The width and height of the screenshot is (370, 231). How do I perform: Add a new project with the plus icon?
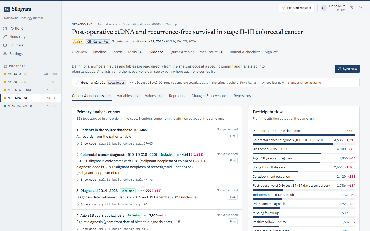(55, 66)
